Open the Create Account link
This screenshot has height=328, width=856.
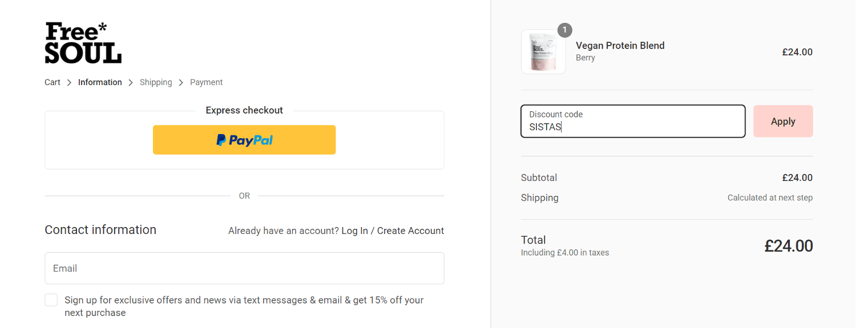pos(410,230)
